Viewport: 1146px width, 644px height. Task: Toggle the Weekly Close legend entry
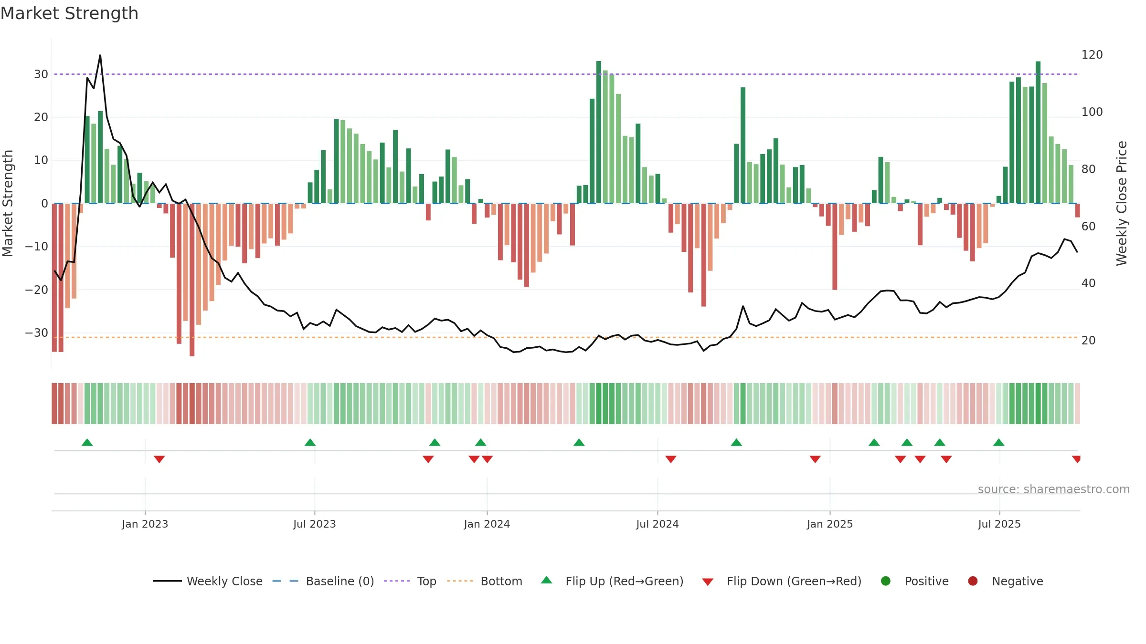208,581
